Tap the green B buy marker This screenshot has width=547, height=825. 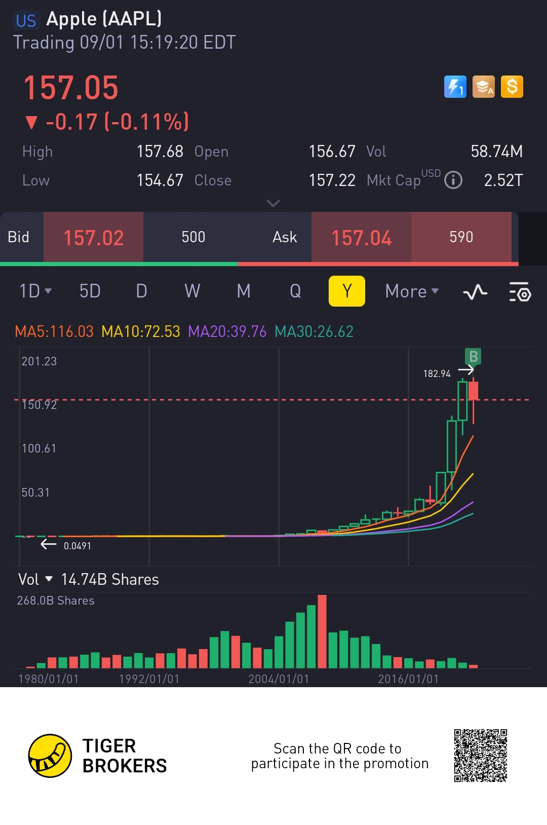tap(473, 357)
